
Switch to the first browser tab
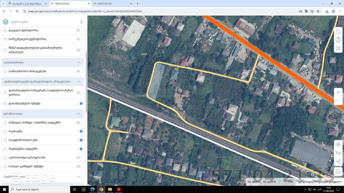click(27, 4)
